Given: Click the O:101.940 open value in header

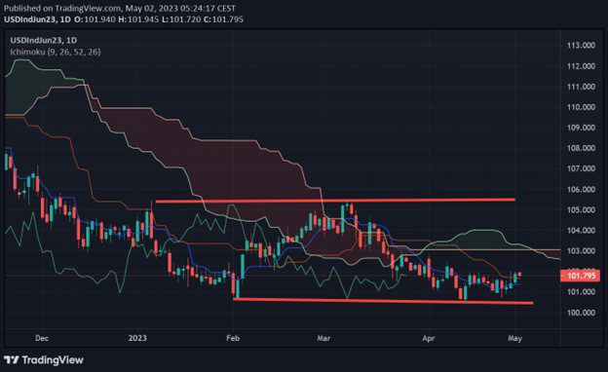Looking at the screenshot, I should tap(95, 19).
